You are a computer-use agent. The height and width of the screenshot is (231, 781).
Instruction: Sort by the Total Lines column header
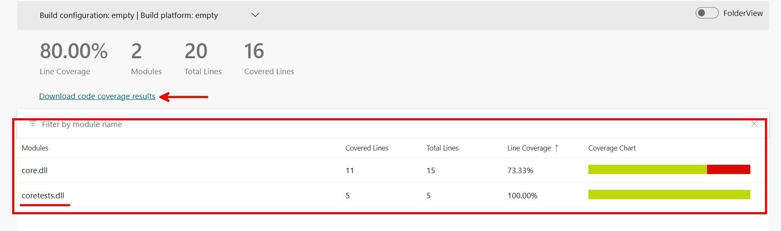[x=442, y=148]
